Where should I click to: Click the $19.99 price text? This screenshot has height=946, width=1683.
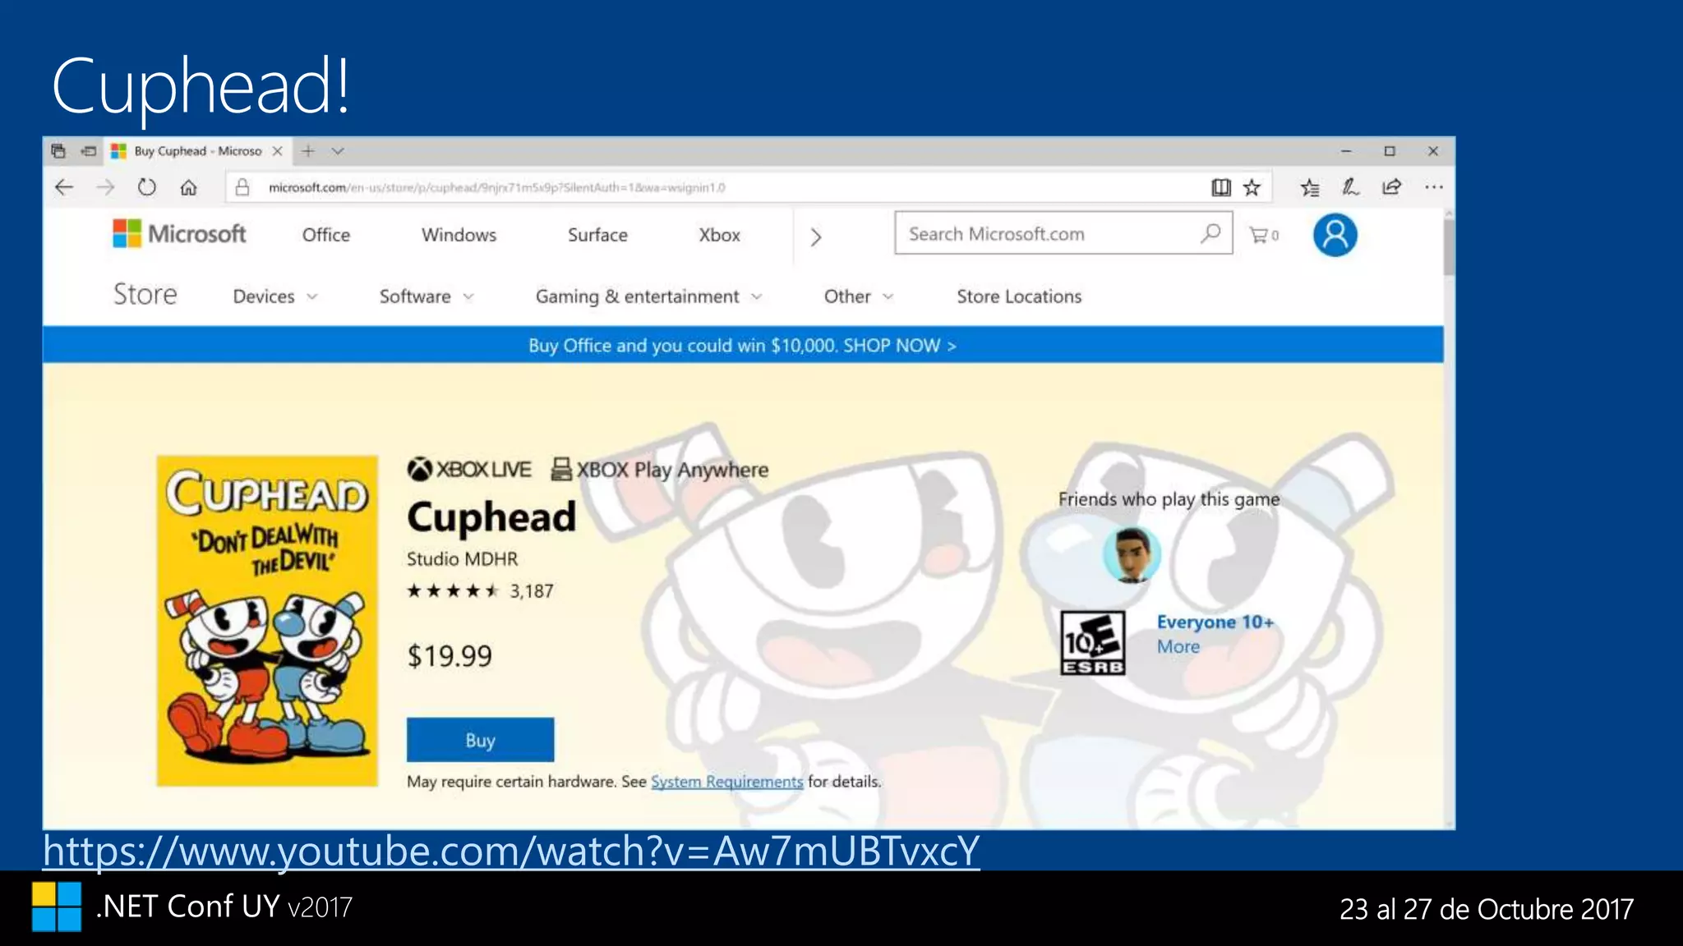(x=450, y=655)
